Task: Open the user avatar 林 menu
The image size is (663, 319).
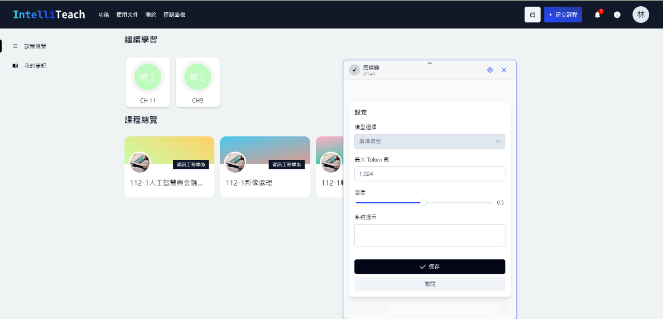Action: click(x=641, y=15)
